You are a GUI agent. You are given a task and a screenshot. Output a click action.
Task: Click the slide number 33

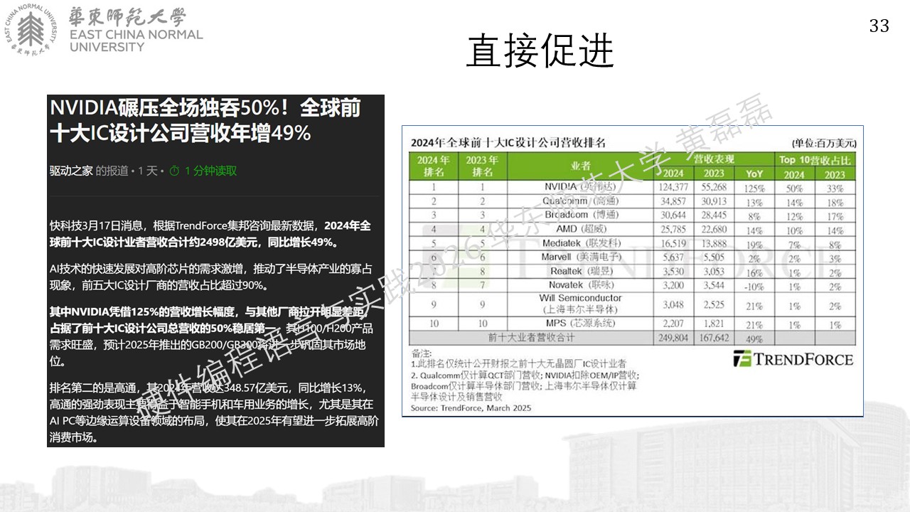[879, 26]
